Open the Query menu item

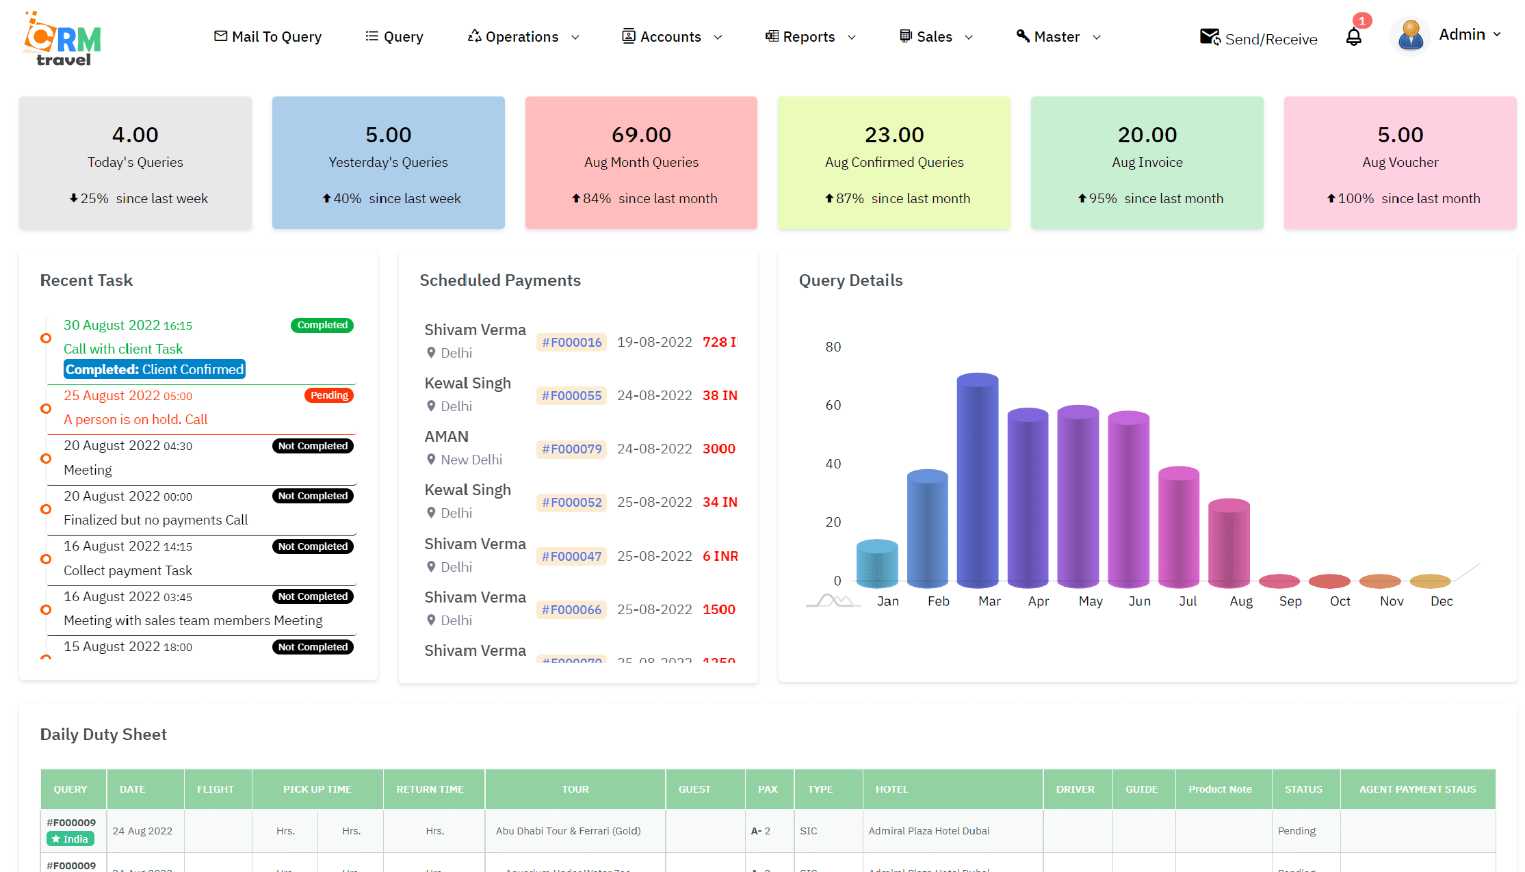[394, 37]
